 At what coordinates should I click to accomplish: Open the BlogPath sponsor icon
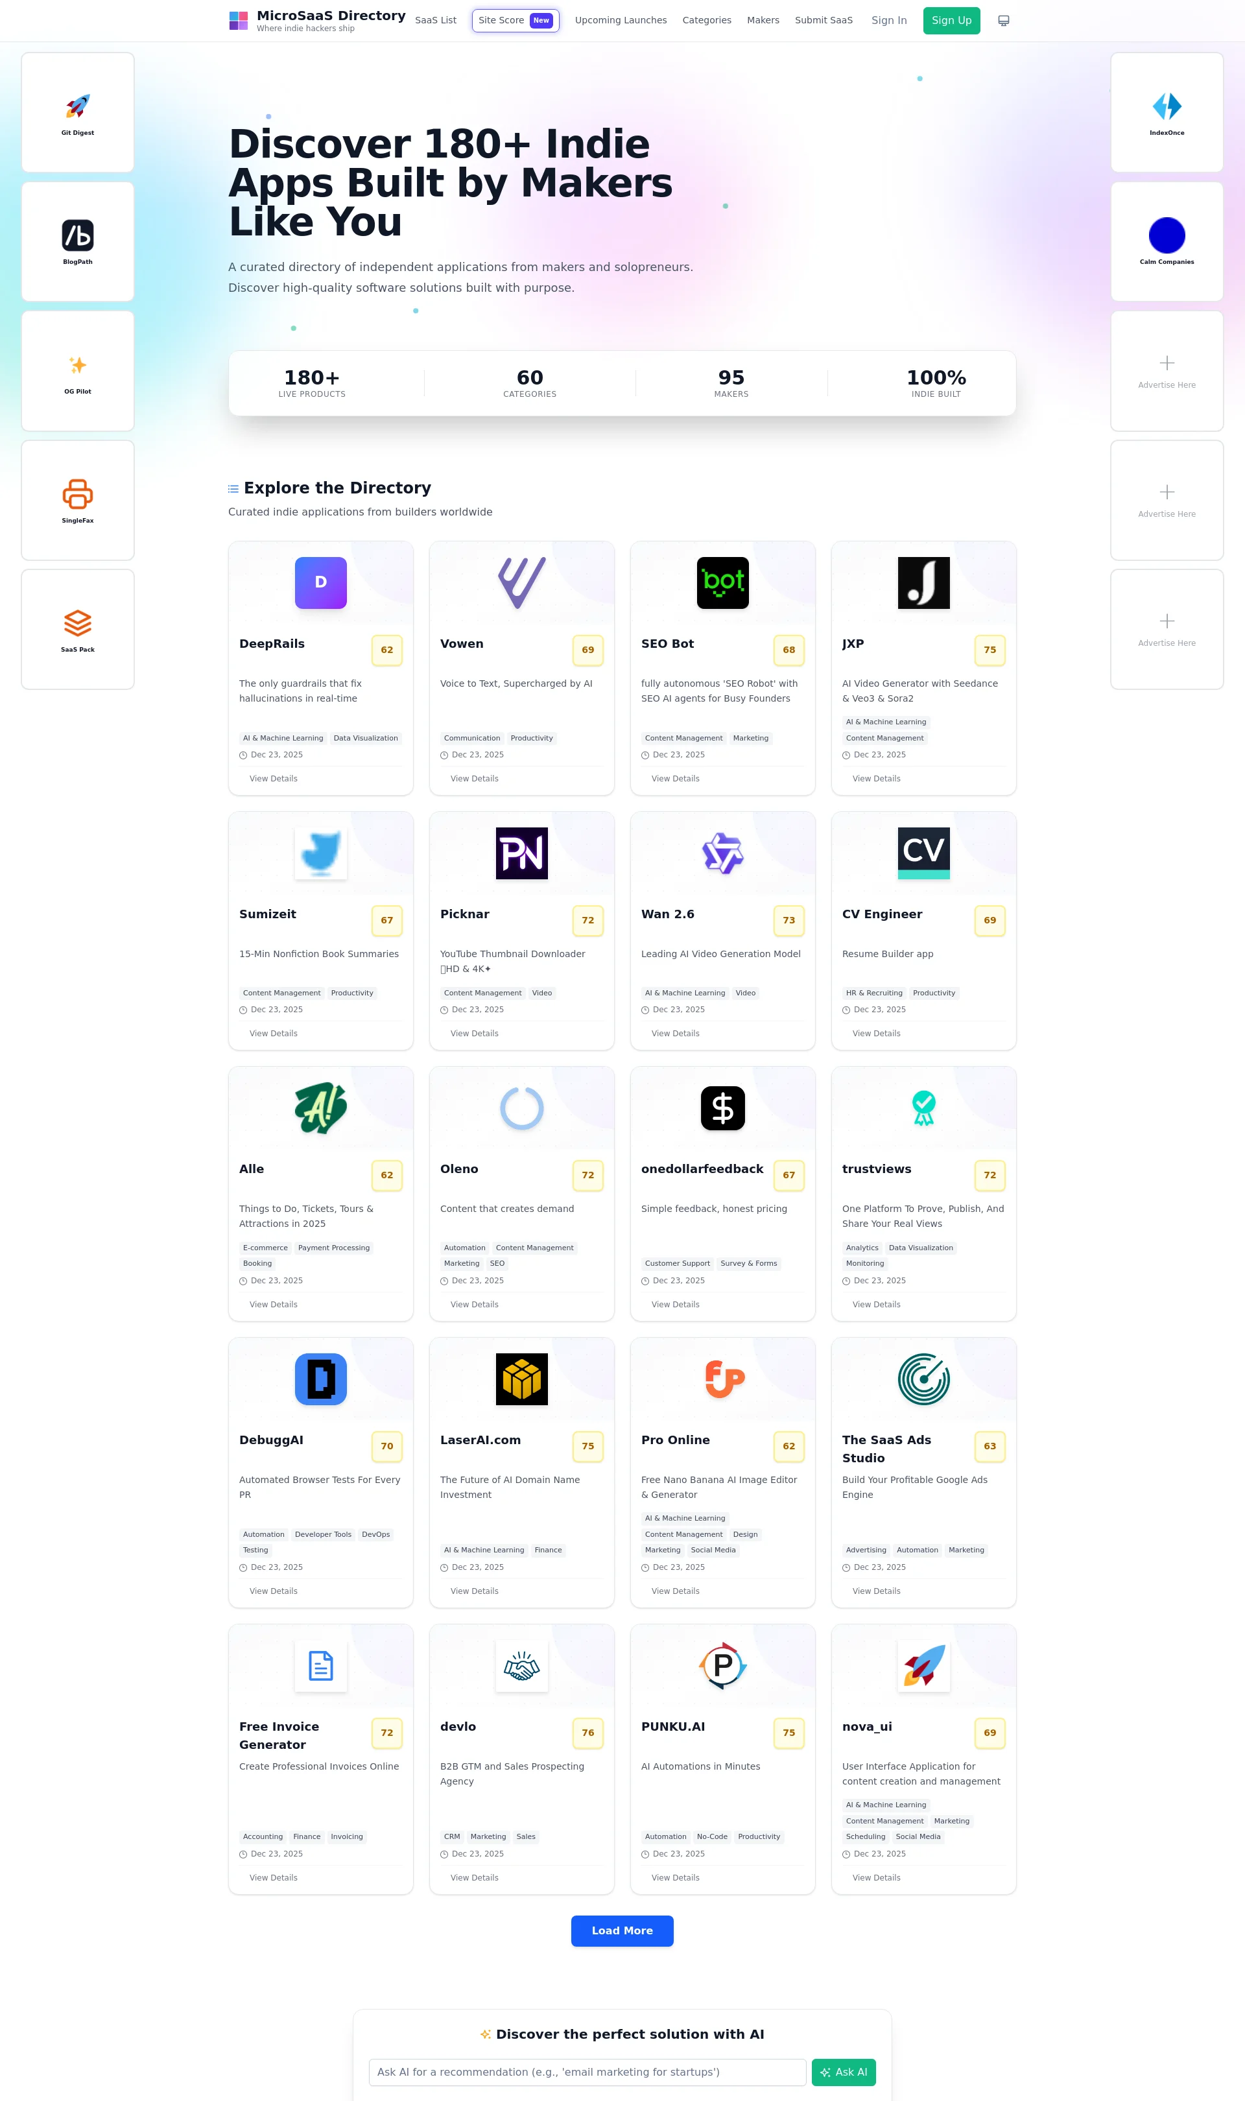(77, 235)
